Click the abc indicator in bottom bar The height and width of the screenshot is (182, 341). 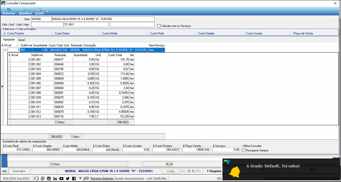(x=184, y=171)
